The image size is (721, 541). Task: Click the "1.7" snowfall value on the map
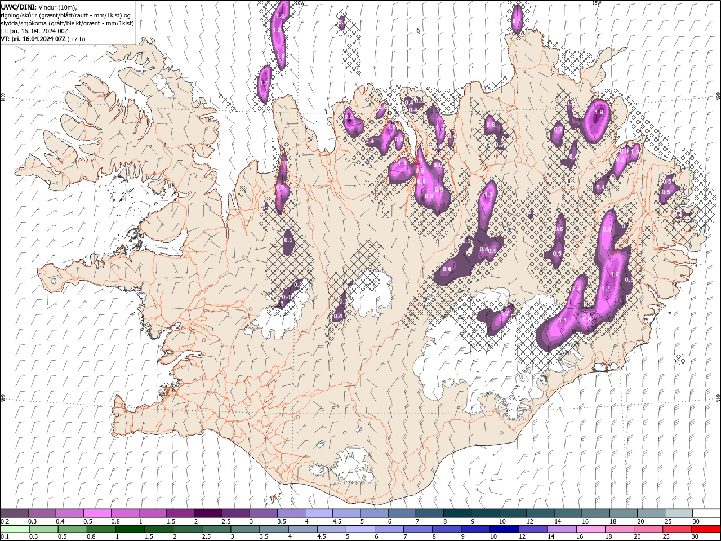click(264, 83)
